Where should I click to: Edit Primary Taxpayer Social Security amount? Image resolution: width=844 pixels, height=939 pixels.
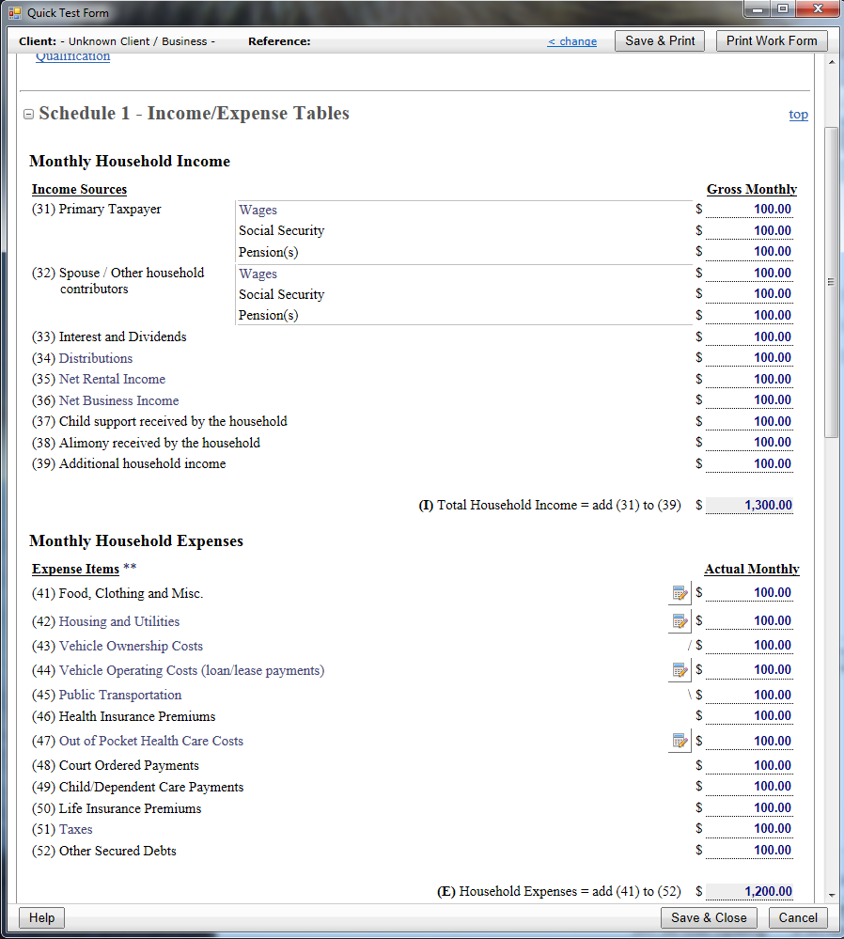click(749, 230)
